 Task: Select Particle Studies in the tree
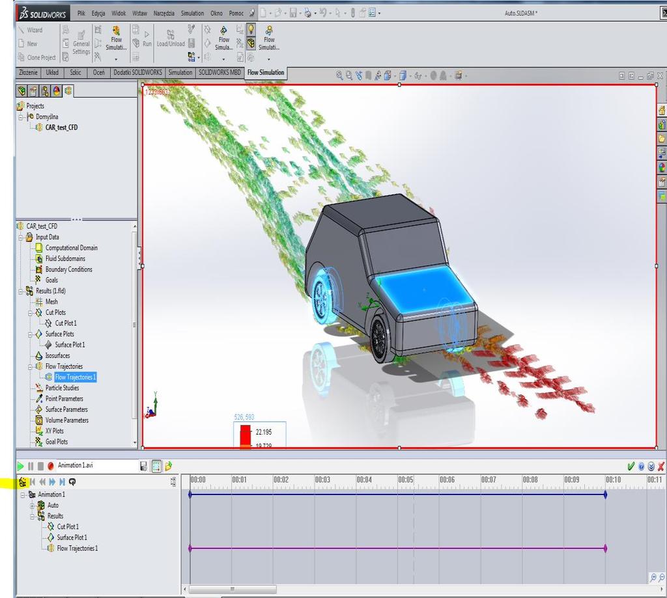point(62,388)
